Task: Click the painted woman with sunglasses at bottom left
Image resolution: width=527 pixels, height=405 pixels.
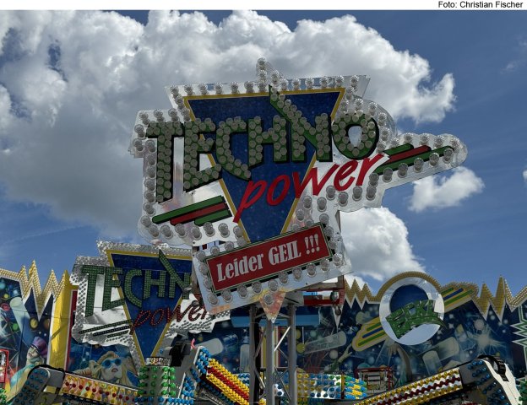Action: click(x=110, y=368)
